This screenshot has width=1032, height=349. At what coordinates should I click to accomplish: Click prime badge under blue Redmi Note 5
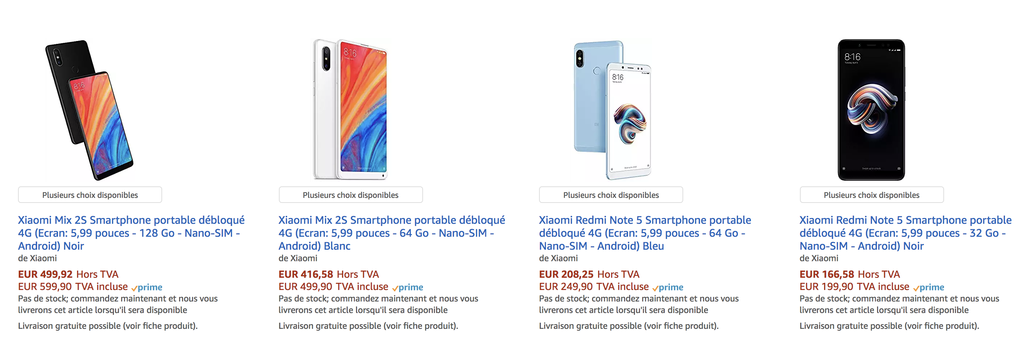click(x=668, y=287)
